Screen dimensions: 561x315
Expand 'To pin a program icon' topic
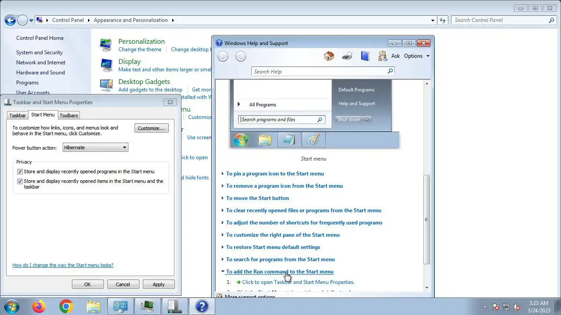pos(275,174)
